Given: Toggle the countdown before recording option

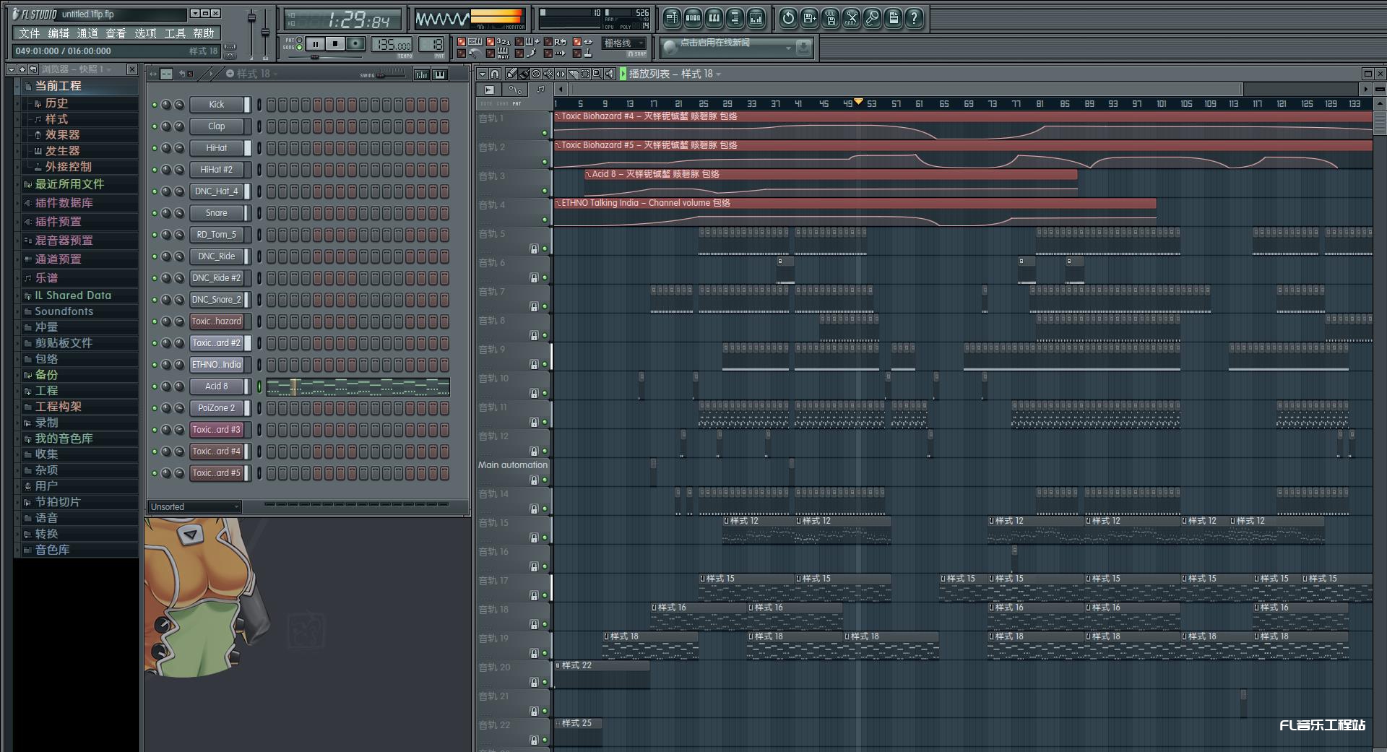Looking at the screenshot, I should click(x=491, y=42).
